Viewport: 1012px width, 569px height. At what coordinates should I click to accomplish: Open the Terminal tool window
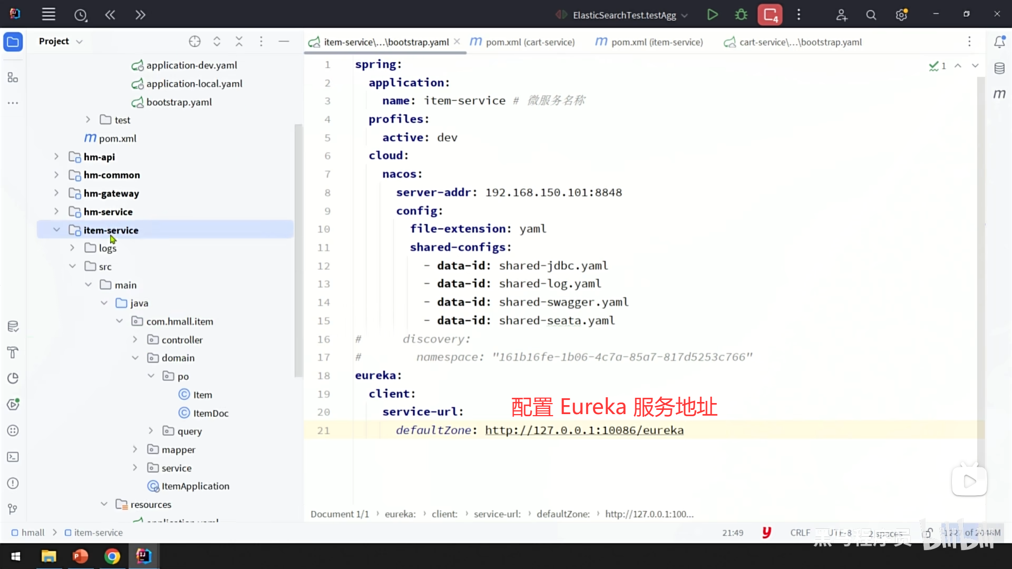13,457
